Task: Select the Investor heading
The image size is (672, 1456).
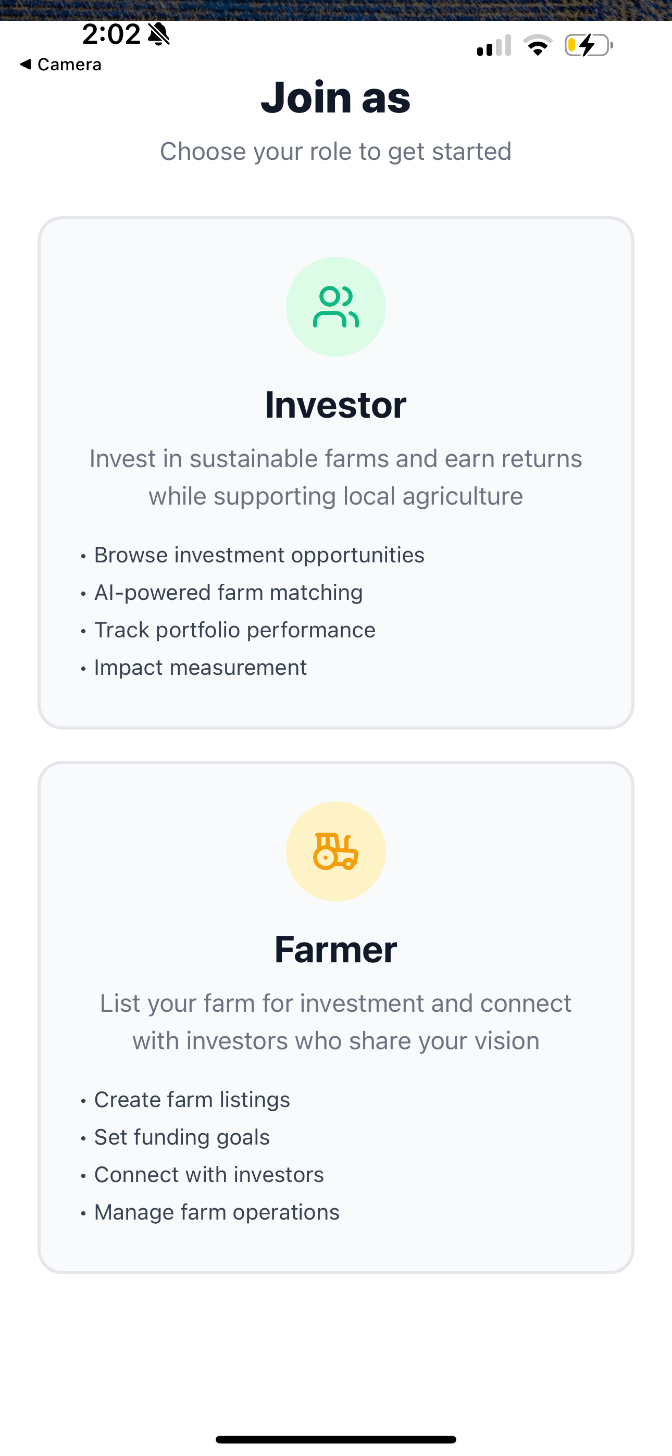Action: (x=336, y=405)
